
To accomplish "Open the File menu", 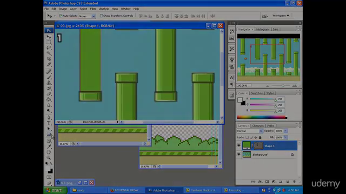I will [46, 9].
